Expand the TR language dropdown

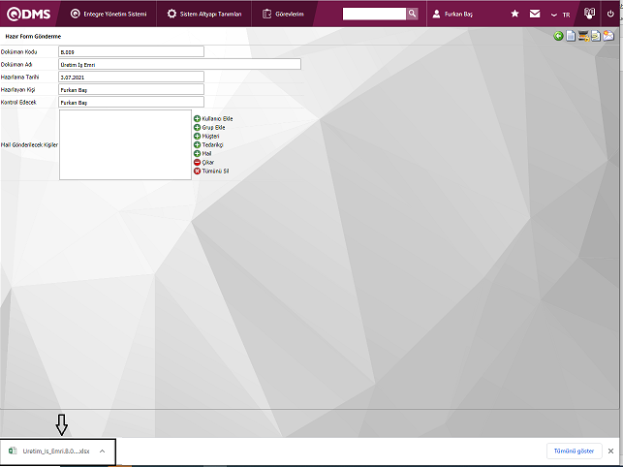pos(560,15)
